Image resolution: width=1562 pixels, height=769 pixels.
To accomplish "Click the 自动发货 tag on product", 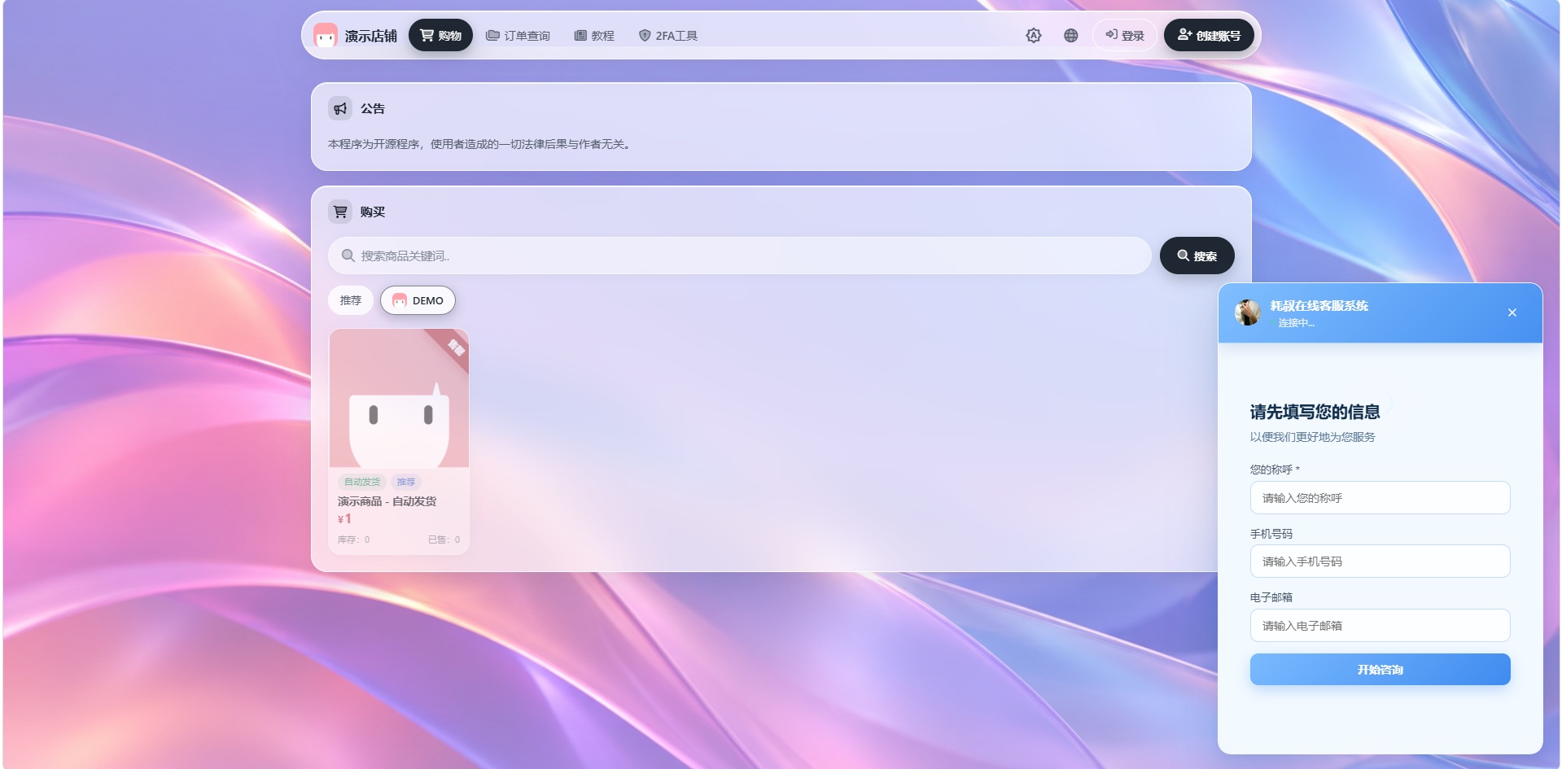I will (362, 482).
